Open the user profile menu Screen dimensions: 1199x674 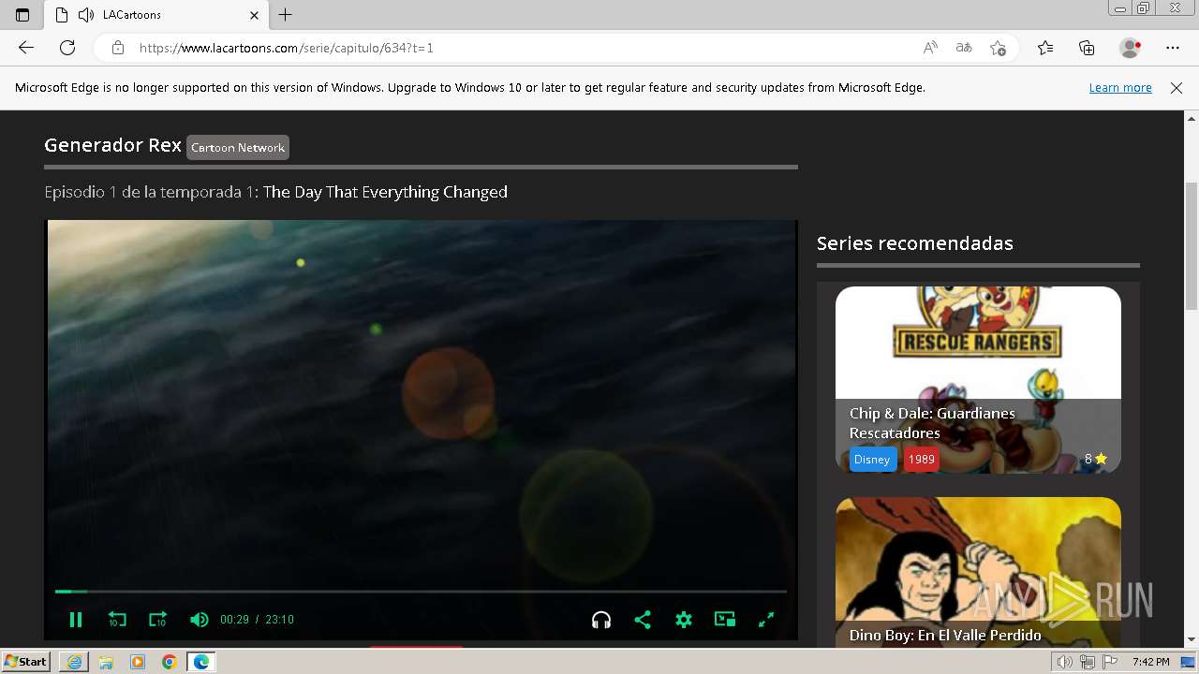pyautogui.click(x=1131, y=48)
